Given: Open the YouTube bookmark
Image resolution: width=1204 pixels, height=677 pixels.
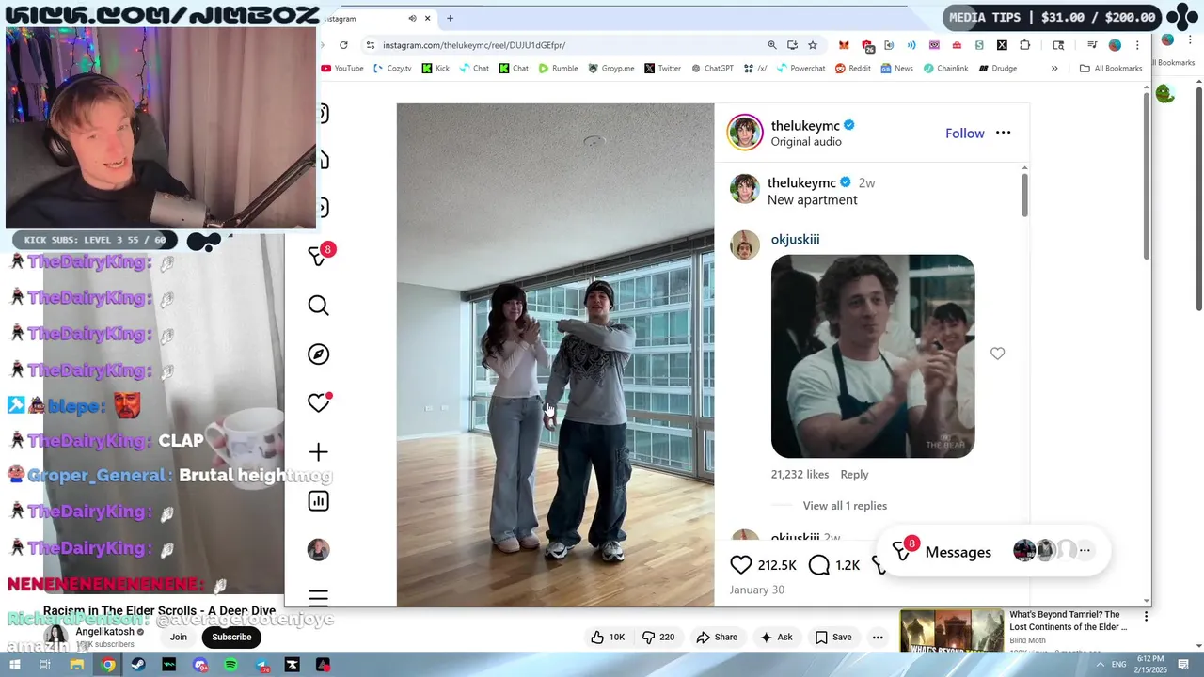Looking at the screenshot, I should (x=342, y=69).
